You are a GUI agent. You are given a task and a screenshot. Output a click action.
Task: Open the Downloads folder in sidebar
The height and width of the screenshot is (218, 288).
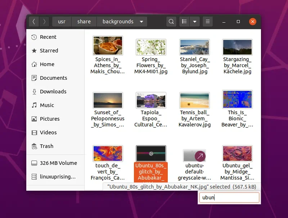[x=53, y=92]
